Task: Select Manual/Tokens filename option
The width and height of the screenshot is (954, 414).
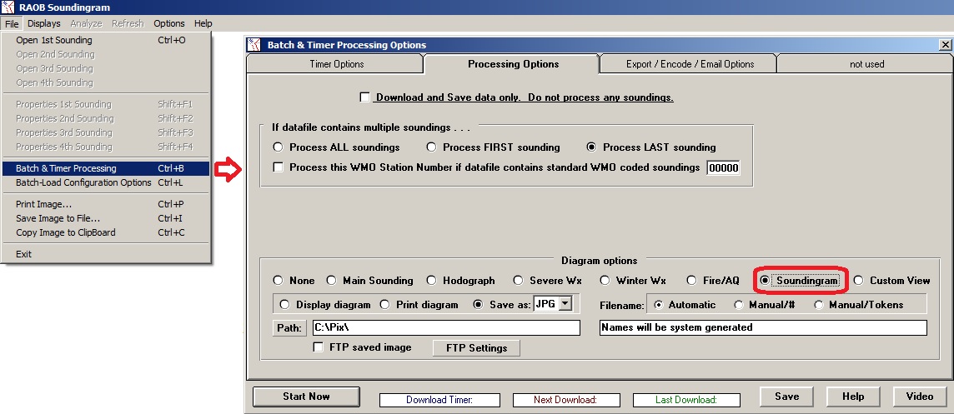Action: pyautogui.click(x=819, y=305)
